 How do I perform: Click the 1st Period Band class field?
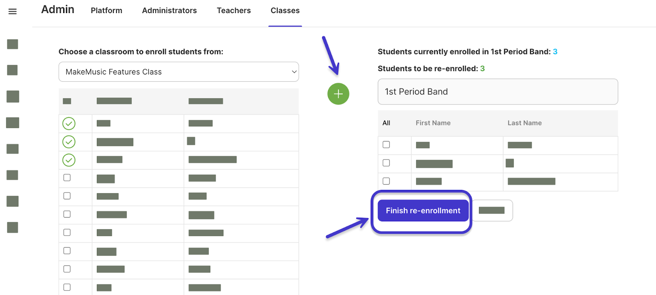click(498, 92)
